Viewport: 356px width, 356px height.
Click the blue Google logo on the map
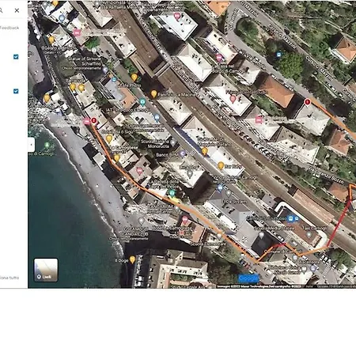click(248, 278)
